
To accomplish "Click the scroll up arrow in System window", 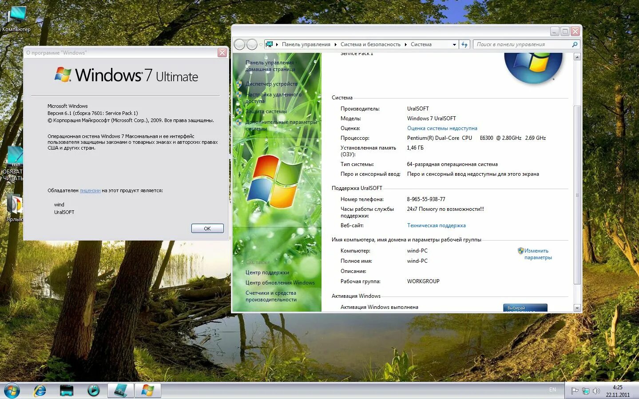I will click(577, 57).
